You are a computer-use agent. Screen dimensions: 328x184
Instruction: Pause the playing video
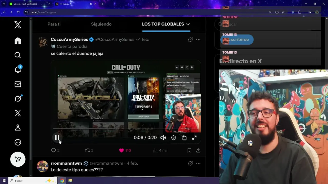point(57,138)
